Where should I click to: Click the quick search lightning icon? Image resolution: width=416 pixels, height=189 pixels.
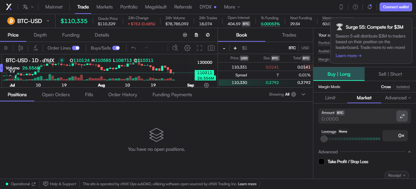175,48
